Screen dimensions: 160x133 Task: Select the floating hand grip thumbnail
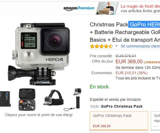(x=73, y=99)
